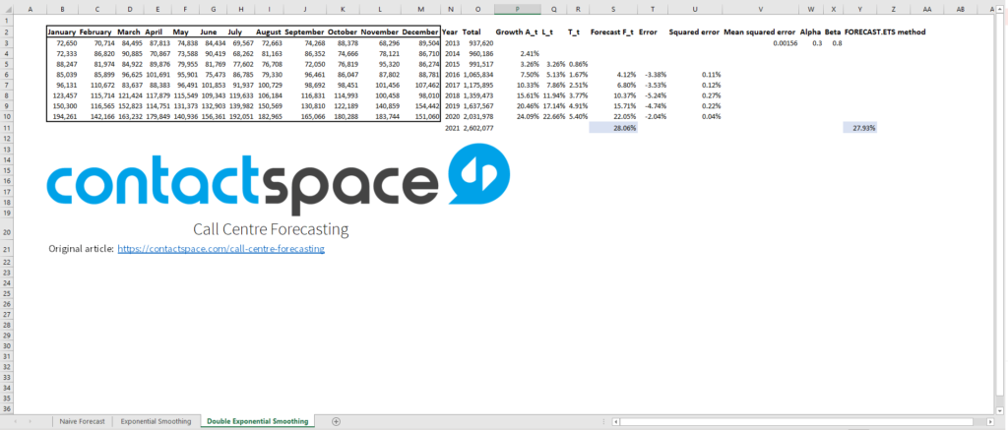Click the tab bar splitter handle
The width and height of the screenshot is (1008, 430).
click(x=603, y=422)
